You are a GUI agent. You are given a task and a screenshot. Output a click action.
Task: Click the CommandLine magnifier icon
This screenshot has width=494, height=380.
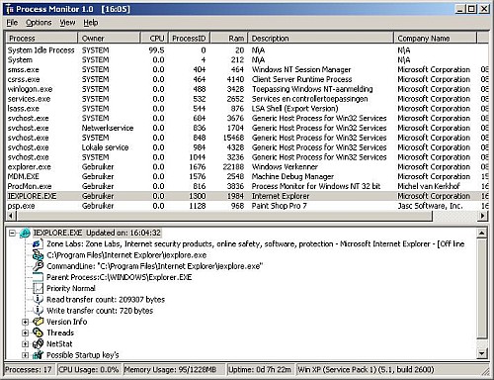point(39,266)
